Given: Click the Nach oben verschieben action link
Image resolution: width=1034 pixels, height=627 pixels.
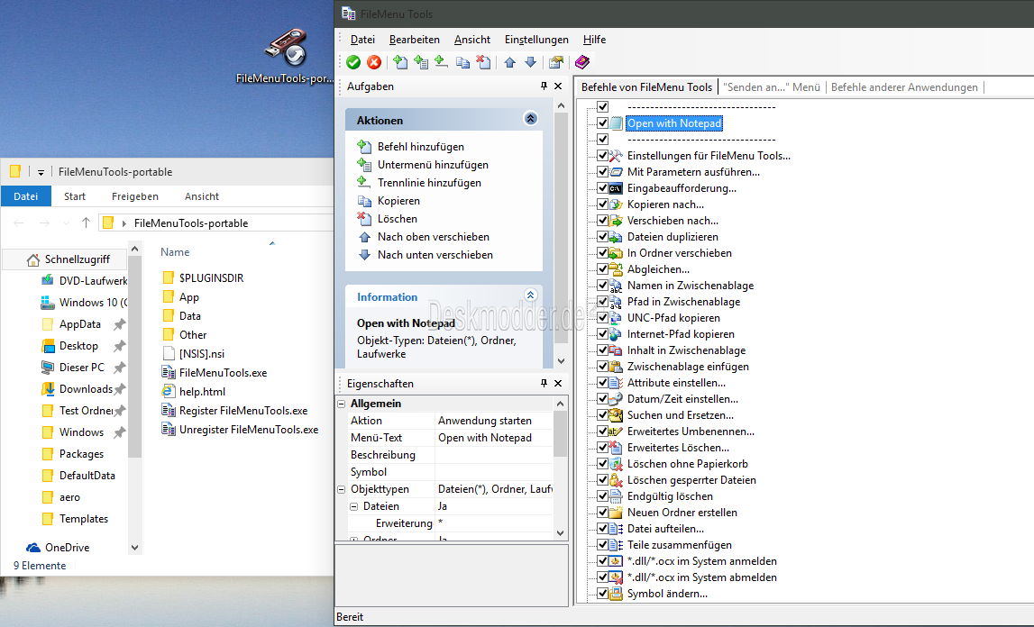Looking at the screenshot, I should click(434, 237).
